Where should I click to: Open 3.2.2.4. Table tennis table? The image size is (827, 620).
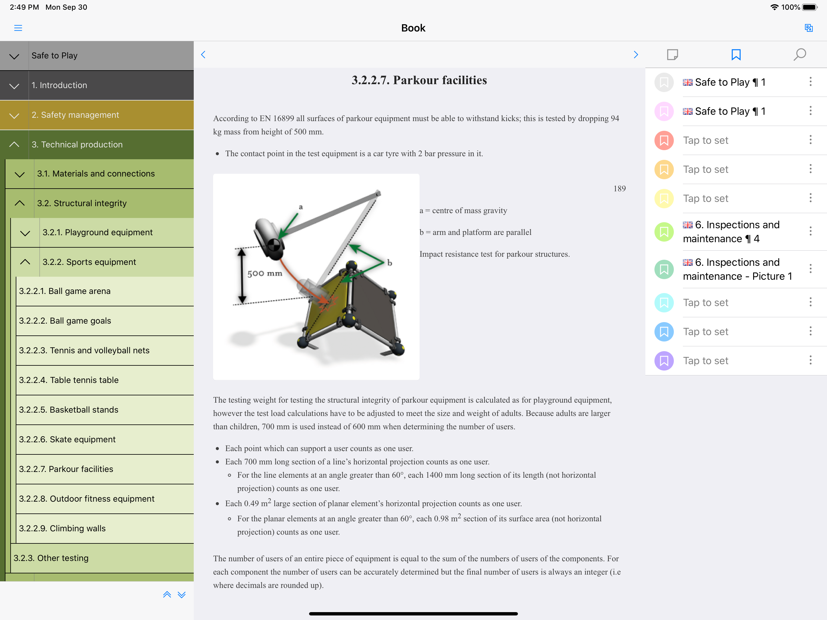pos(105,380)
